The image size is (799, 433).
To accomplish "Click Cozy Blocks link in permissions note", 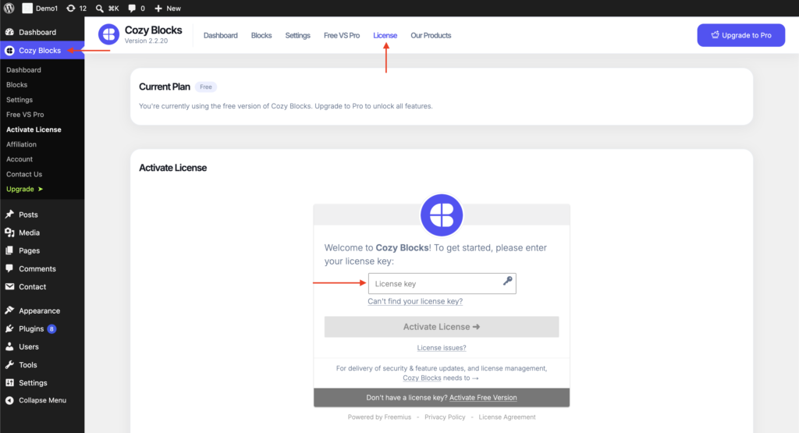I will coord(422,378).
